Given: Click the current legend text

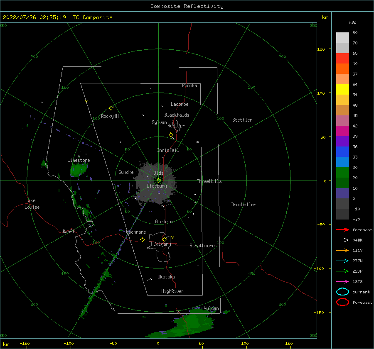Looking at the screenshot, I should pos(361,292).
